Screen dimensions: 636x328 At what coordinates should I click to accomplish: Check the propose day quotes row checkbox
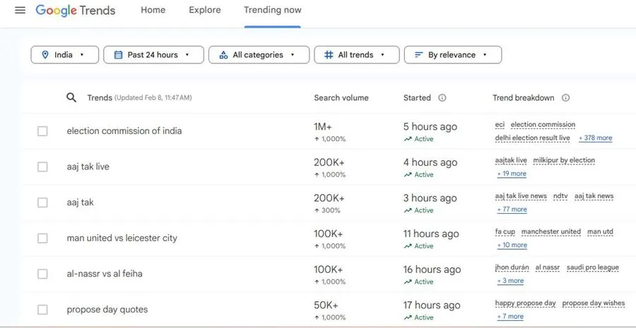42,310
